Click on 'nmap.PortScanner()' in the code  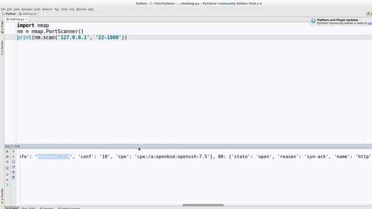[x=58, y=31]
